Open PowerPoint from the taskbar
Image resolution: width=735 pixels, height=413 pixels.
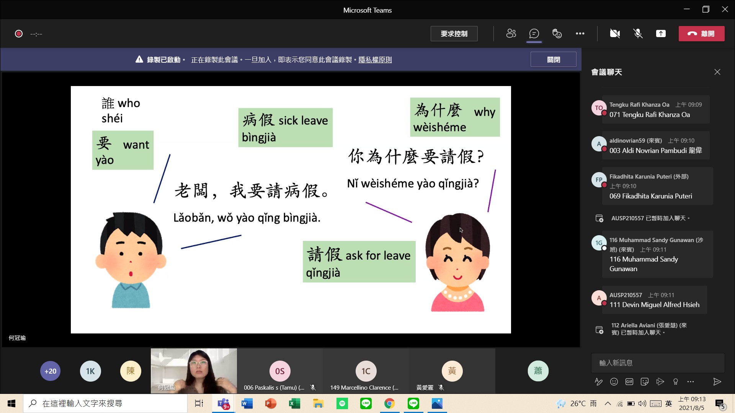271,403
